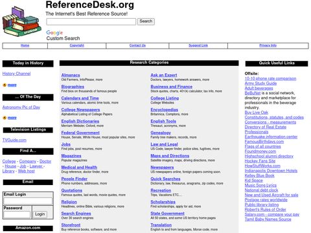Open Federal Government category
311x233 pixels.
tap(80, 133)
